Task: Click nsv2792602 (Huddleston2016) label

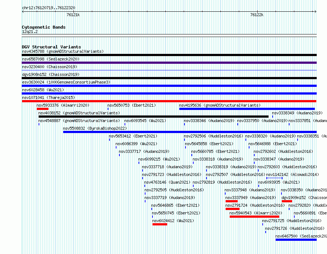Action: pos(283,151)
